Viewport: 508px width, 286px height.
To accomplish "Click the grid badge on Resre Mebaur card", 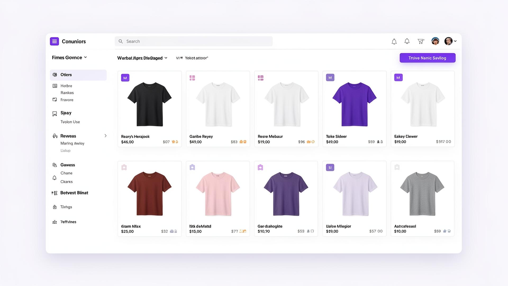I will click(x=261, y=78).
